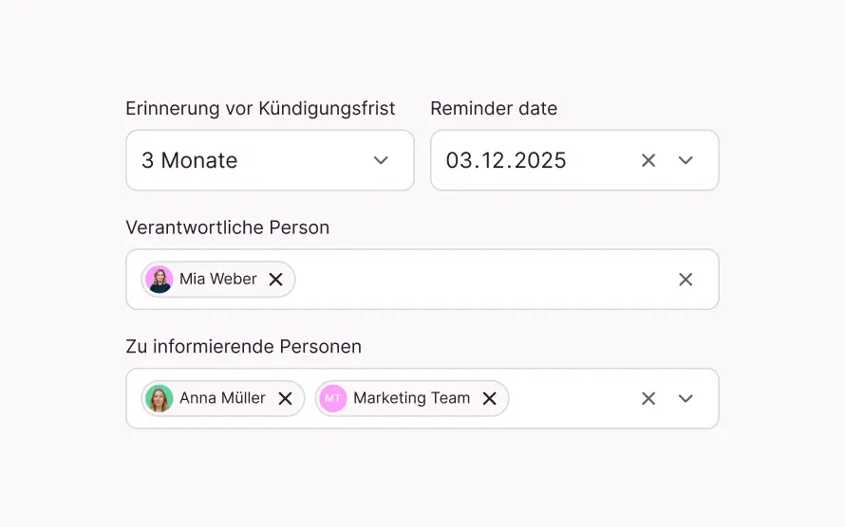Click the Erinnerung vor Kündigungsfrist label

coord(260,109)
